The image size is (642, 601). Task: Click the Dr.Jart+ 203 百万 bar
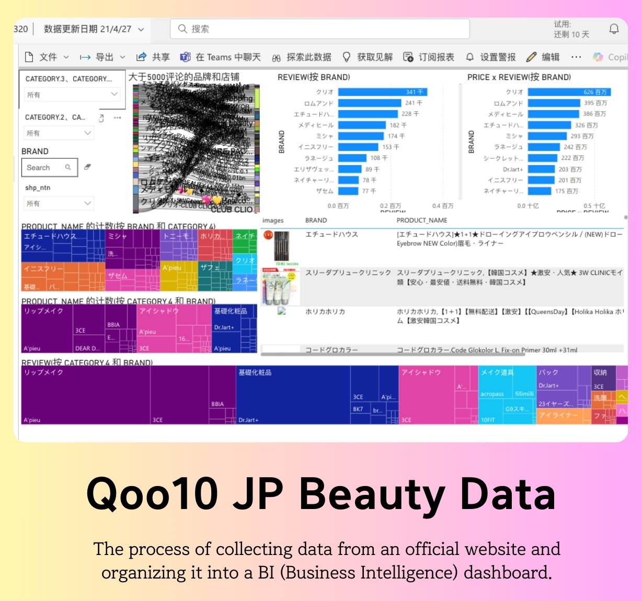[541, 169]
